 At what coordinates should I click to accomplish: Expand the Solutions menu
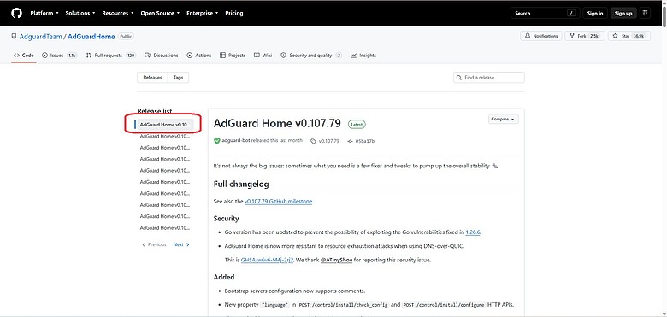[x=80, y=13]
